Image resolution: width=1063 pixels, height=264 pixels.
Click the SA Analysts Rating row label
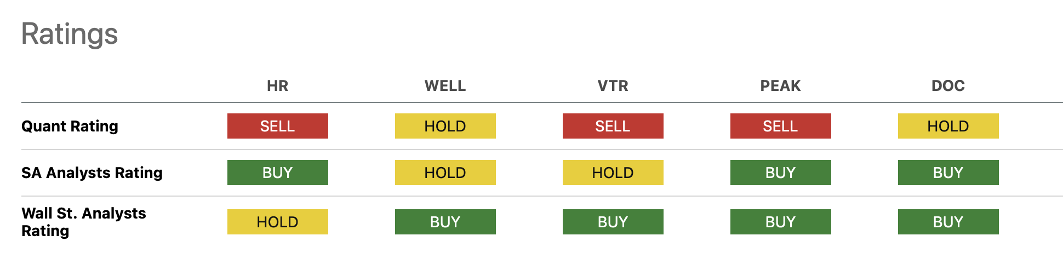pyautogui.click(x=92, y=173)
